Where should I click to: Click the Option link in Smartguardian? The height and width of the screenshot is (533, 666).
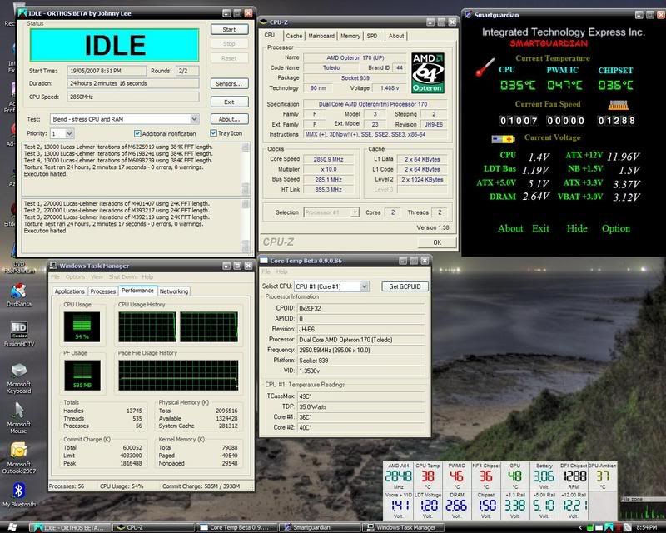[616, 229]
